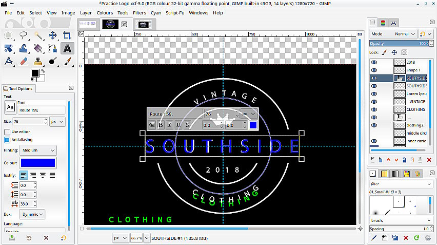Open the Colours menu

(105, 13)
